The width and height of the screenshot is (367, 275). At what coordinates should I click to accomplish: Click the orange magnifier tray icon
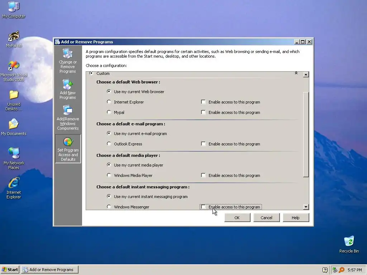coord(342,270)
